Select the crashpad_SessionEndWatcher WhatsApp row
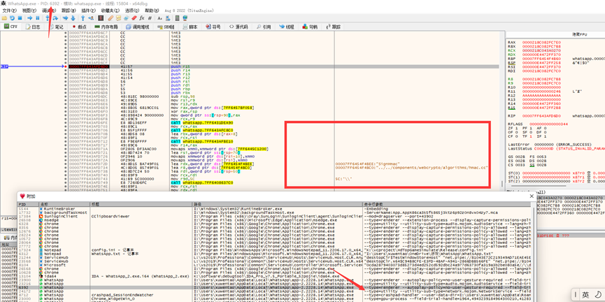Screen dimensions: 605x302 [x=275, y=295]
